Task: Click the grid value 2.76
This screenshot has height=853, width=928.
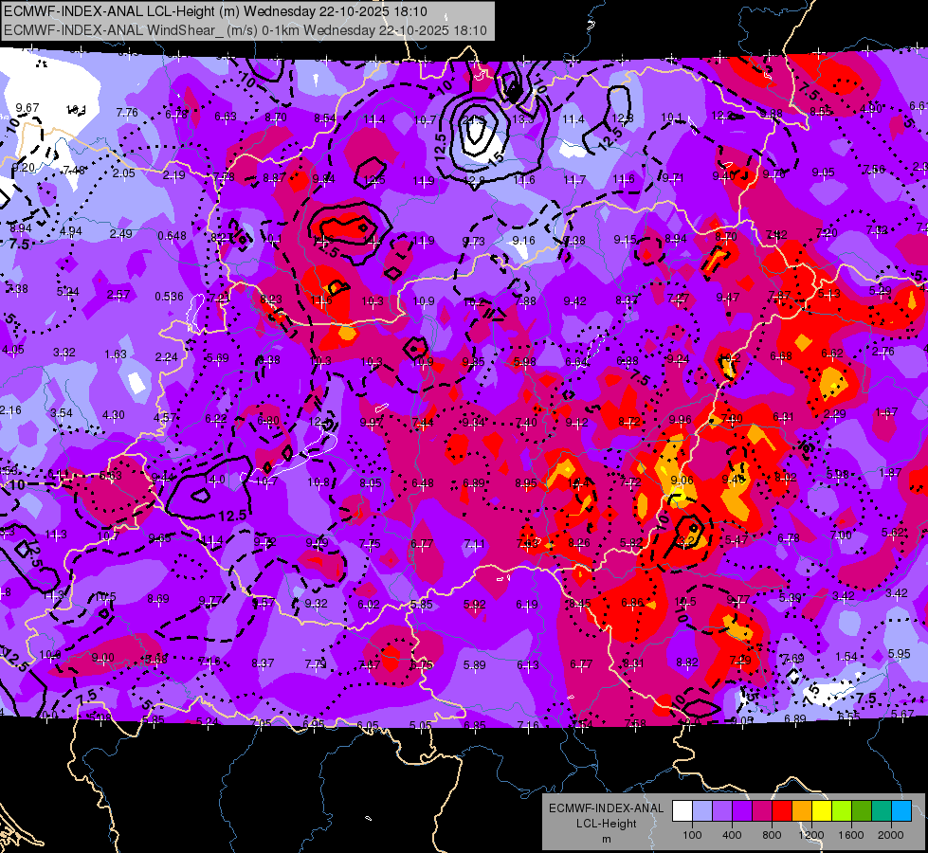Action: 883,351
